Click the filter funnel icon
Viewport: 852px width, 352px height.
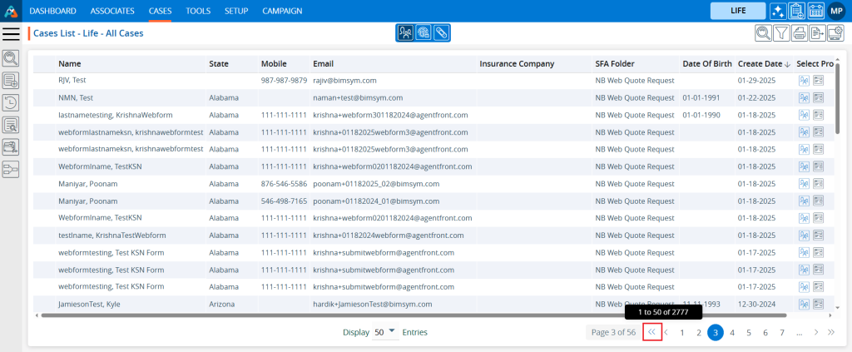click(781, 33)
